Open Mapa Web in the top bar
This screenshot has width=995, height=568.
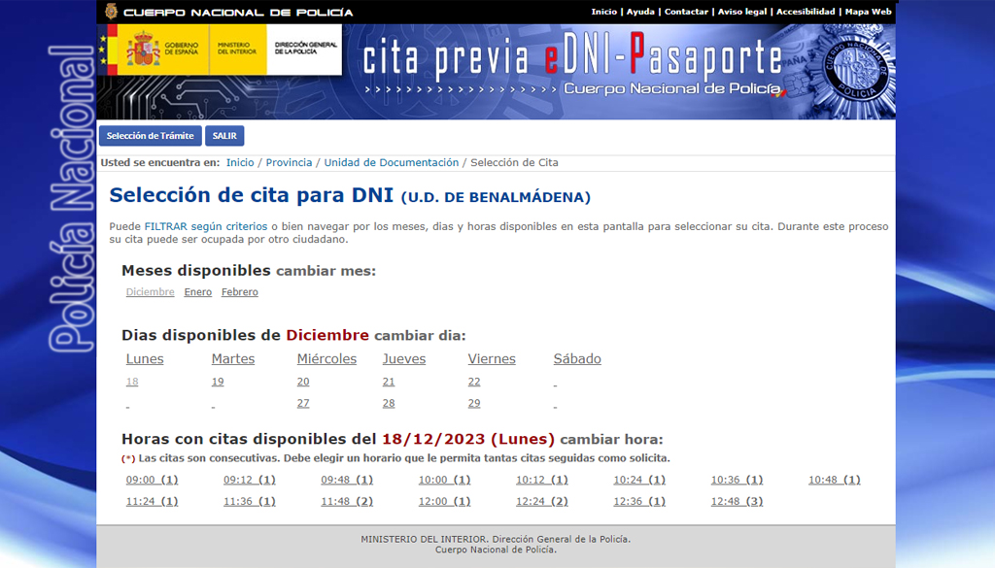tap(868, 12)
